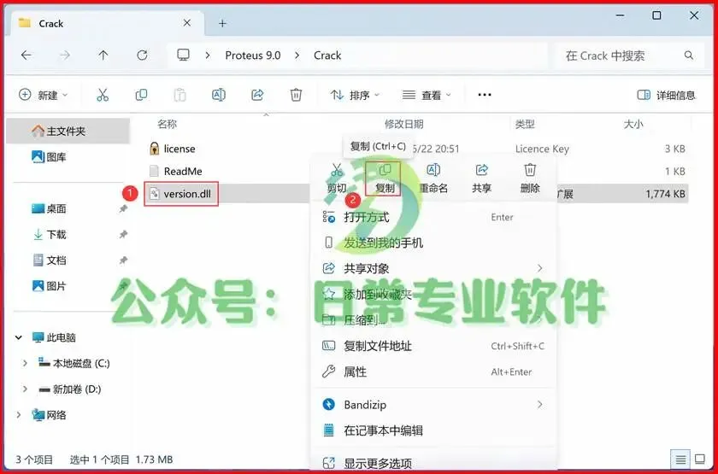Click the Forward navigation arrow
Viewport: 718px width, 474px height.
pos(65,56)
